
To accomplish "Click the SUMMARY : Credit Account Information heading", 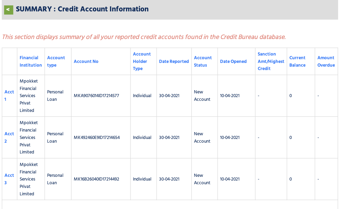I will point(82,9).
